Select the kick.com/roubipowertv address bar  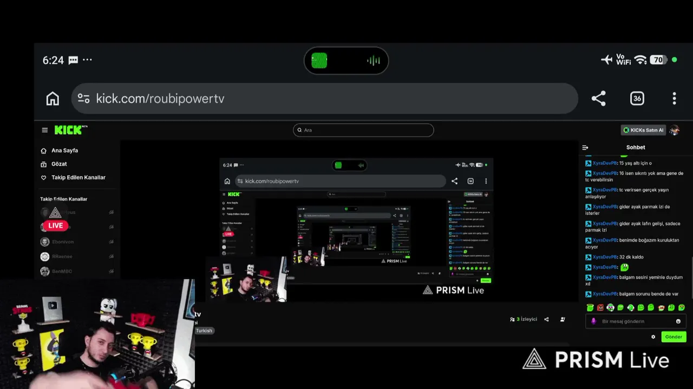(x=324, y=98)
